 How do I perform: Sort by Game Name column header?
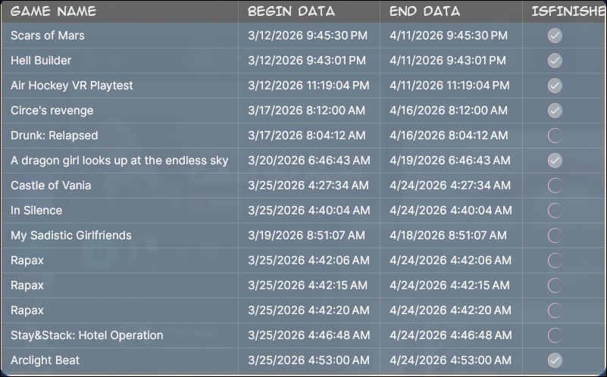click(53, 11)
